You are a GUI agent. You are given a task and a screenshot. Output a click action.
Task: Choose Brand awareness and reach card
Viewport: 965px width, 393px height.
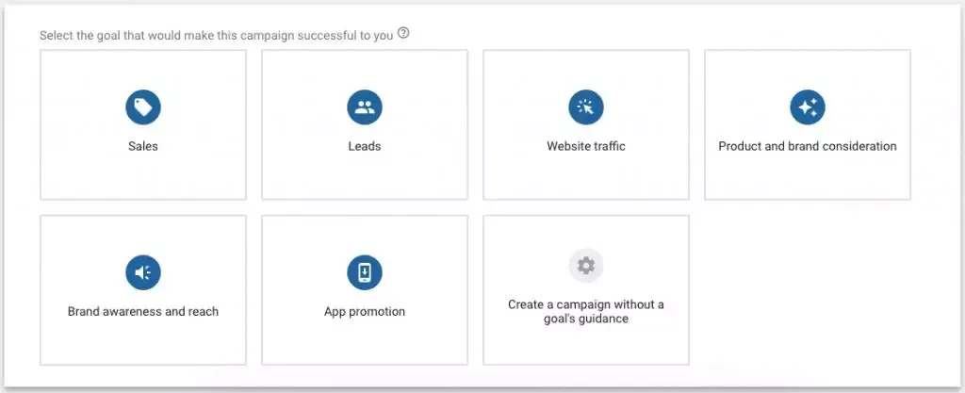point(143,289)
